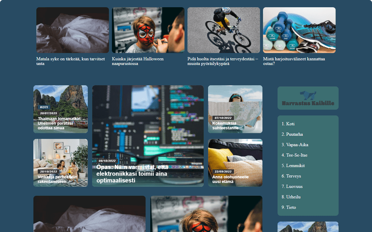The height and width of the screenshot is (232, 372).
Task: Open the Spider-Man face paint thumbnail in top row
Action: tap(148, 30)
